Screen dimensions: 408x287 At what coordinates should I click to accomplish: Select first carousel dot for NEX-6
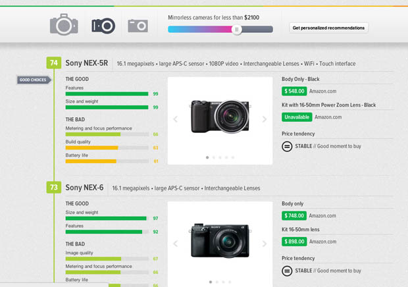211,282
